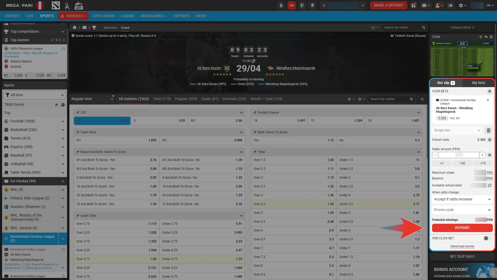The height and width of the screenshot is (280, 497).
Task: Pin the 1X2 market
Action: 78,113
